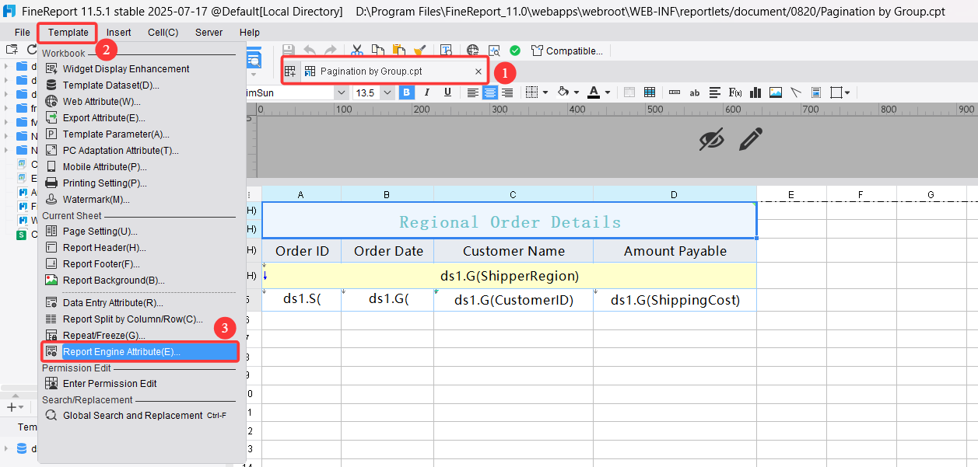Click the Cut scissors icon
Screen dimensions: 978x467
click(357, 51)
